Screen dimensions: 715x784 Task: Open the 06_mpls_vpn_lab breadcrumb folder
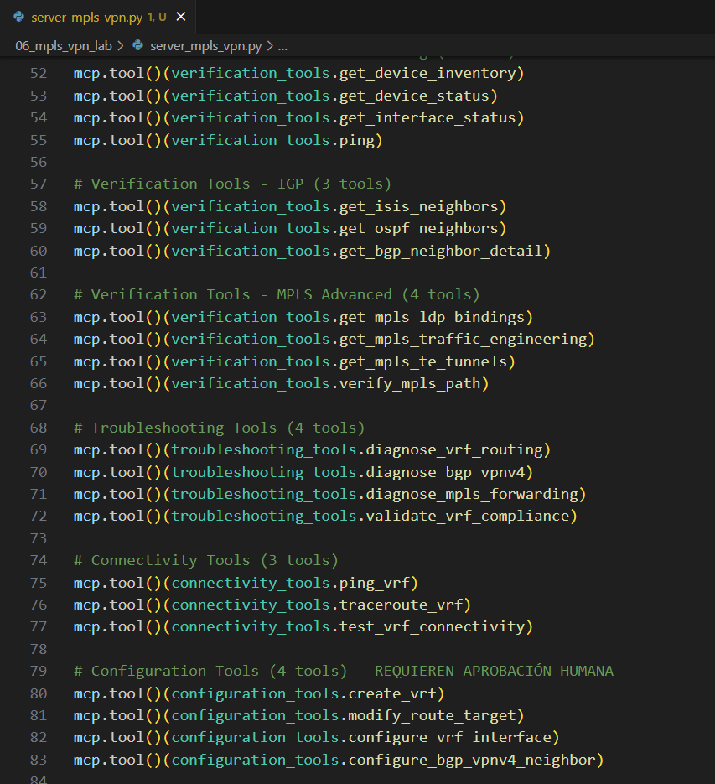click(x=64, y=46)
